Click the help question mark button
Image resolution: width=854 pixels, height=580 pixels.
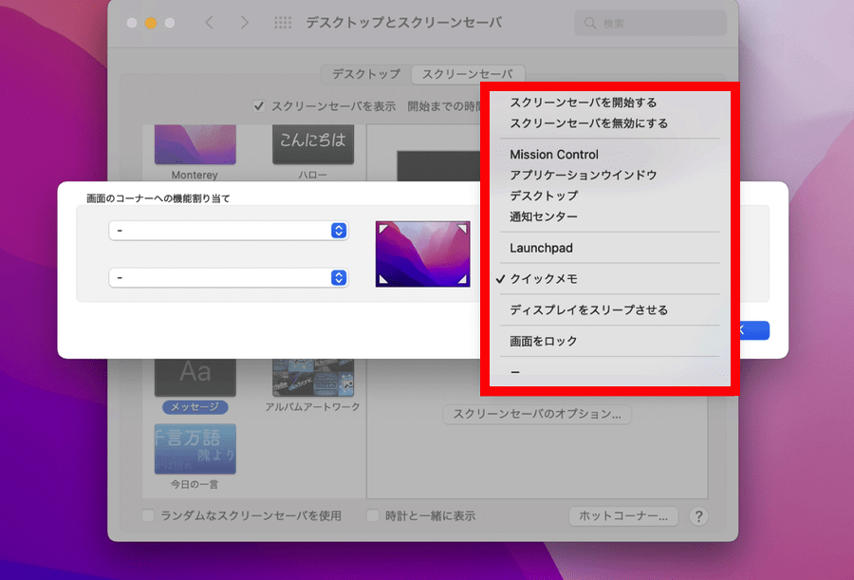698,516
